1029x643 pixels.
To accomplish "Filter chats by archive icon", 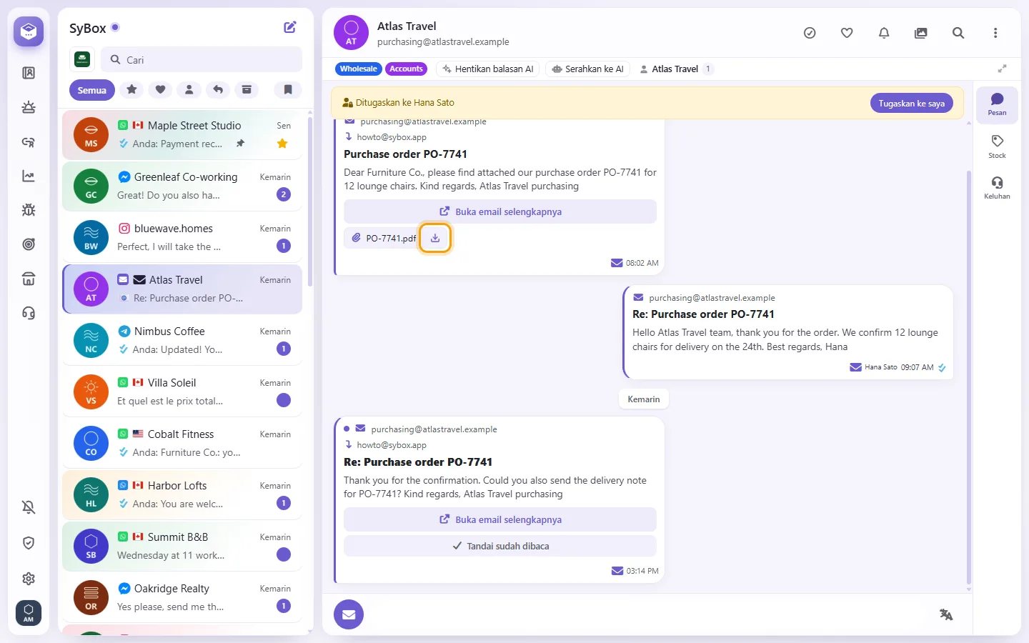I will point(247,90).
